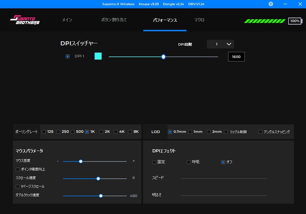
Task: Click the cyan DPI 1 color swatch
Action: coord(98,56)
